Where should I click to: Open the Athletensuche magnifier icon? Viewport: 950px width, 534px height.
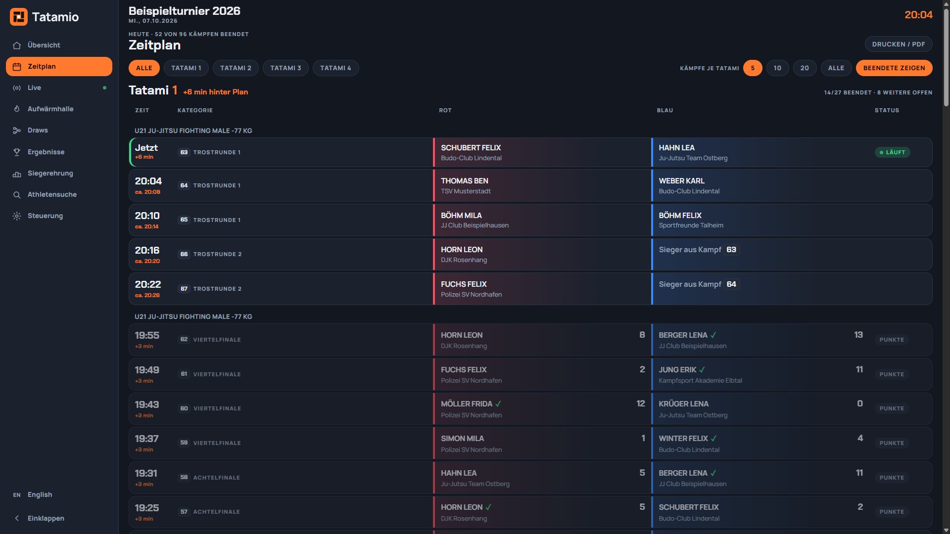point(17,195)
